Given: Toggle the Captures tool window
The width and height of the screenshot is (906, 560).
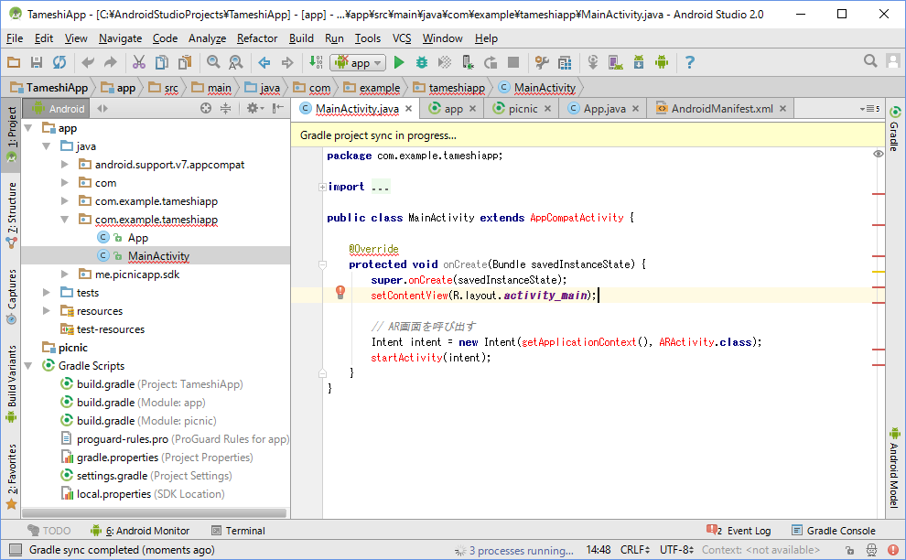Looking at the screenshot, I should click(x=12, y=297).
